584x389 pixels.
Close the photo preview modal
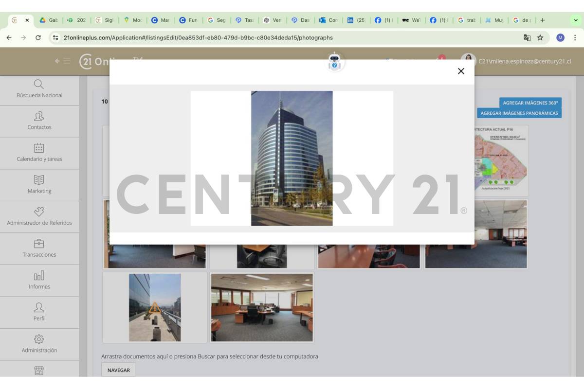(461, 71)
